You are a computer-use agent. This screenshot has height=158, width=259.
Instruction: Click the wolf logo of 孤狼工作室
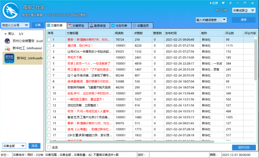[10, 11]
